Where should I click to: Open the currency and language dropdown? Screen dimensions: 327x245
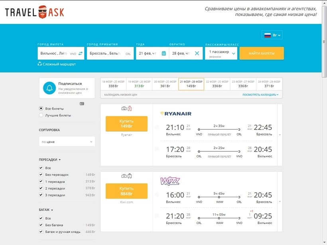tap(272, 35)
